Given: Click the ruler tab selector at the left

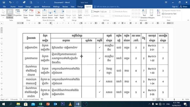Looking at the screenshot, I should (2, 23).
